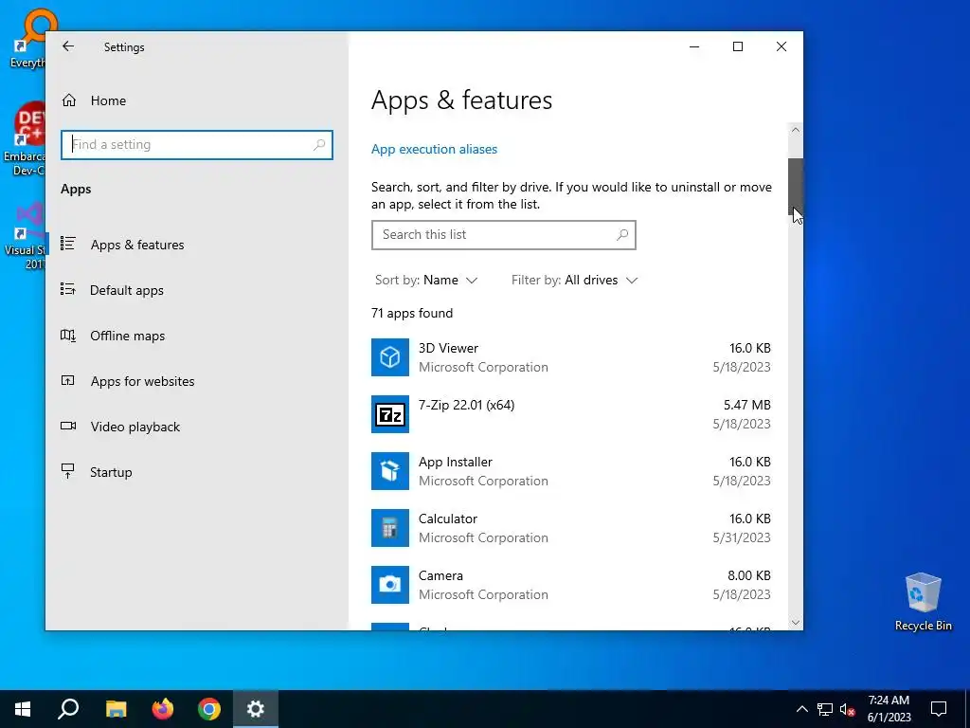Click the Camera app icon
Screen dimensions: 970x728
coord(389,584)
